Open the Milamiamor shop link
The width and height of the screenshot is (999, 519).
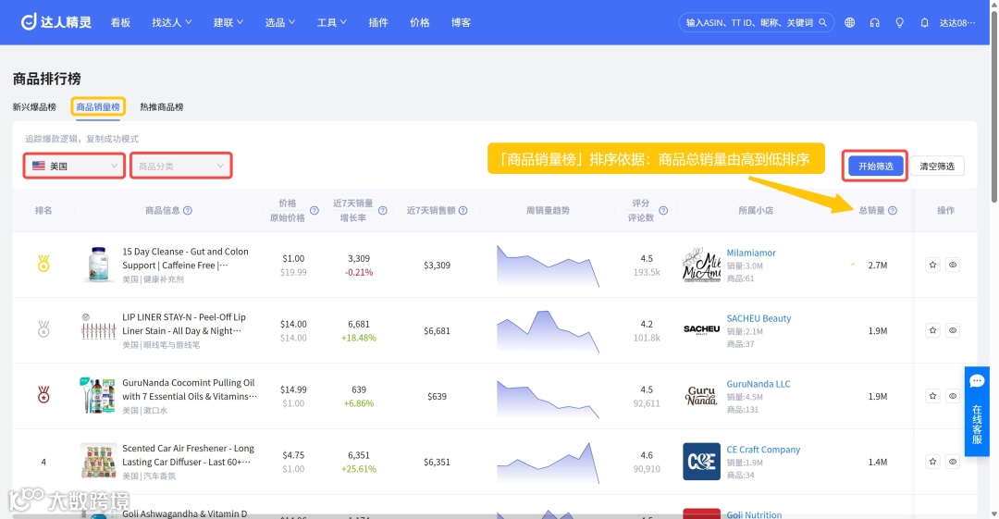point(751,253)
